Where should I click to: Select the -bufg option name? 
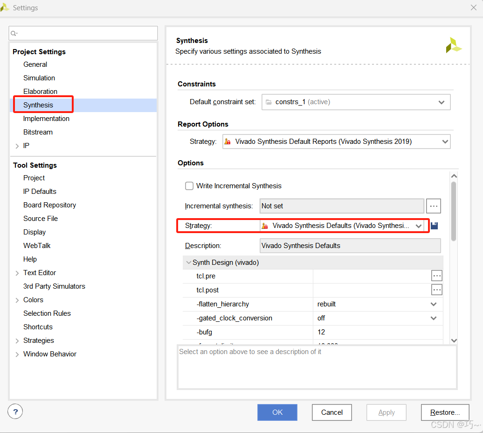(205, 332)
